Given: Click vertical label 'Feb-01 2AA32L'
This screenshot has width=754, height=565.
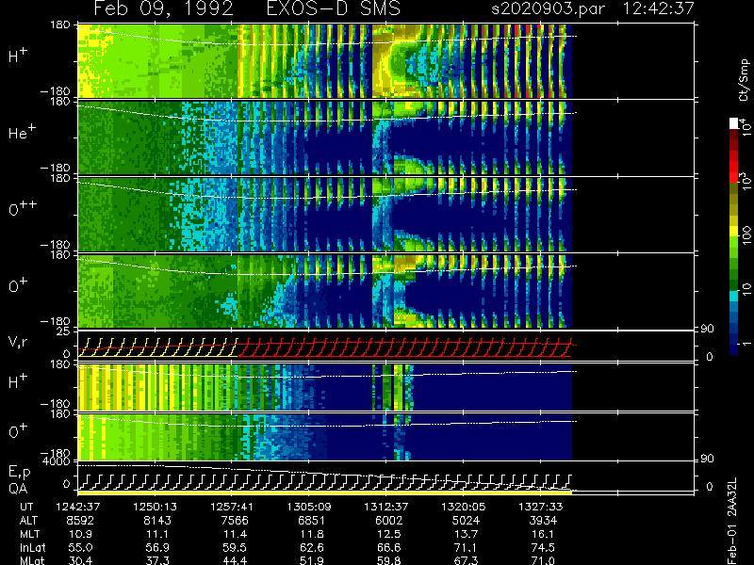Looking at the screenshot, I should click(x=731, y=521).
